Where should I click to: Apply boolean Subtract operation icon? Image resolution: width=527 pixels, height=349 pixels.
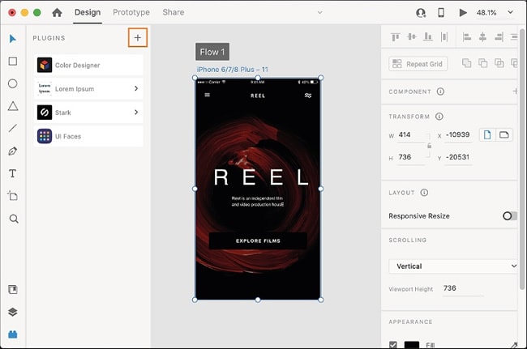[483, 63]
